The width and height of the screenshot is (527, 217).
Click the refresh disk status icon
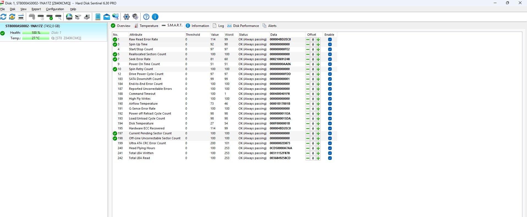tap(3, 17)
